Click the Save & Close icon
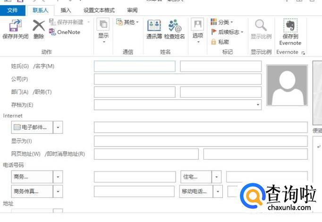The width and height of the screenshot is (322, 222). pos(15,26)
